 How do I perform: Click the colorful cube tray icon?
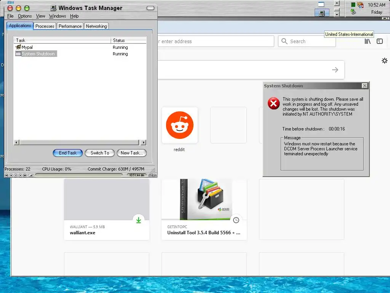coord(360,5)
